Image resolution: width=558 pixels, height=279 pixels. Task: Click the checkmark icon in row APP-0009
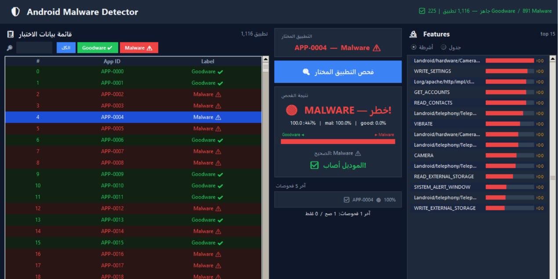coord(220,174)
